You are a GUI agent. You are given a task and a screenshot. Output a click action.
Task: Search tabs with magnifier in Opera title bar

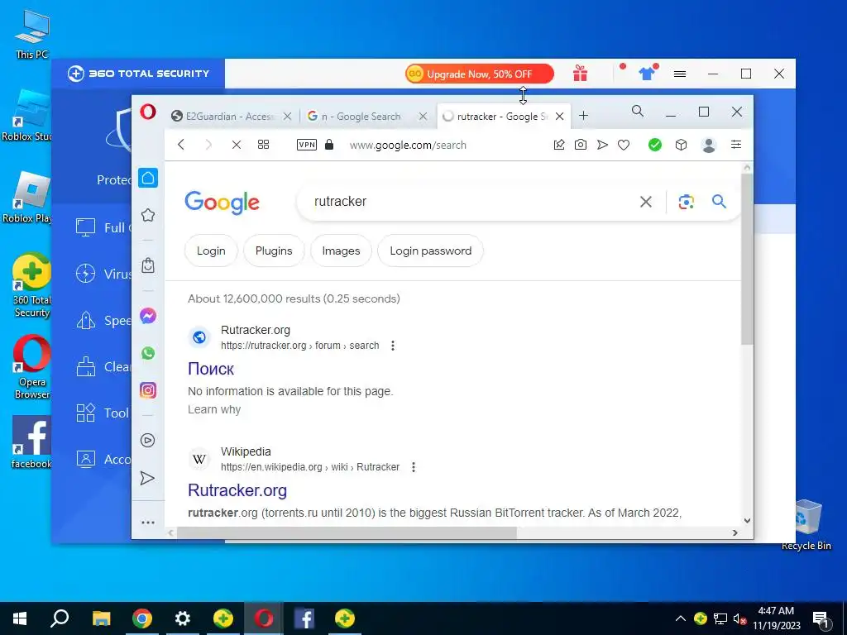pyautogui.click(x=638, y=112)
